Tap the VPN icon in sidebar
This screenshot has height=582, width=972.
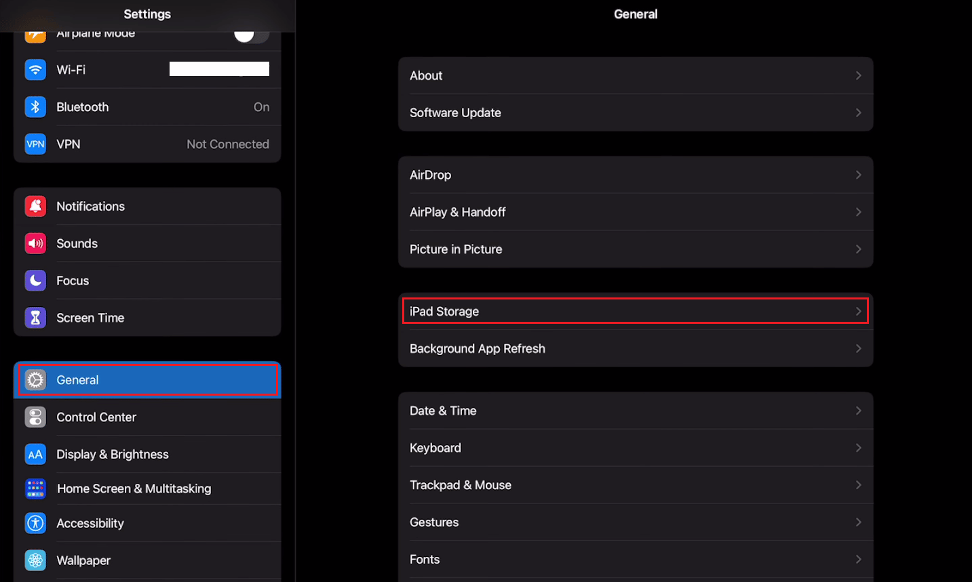click(x=35, y=144)
